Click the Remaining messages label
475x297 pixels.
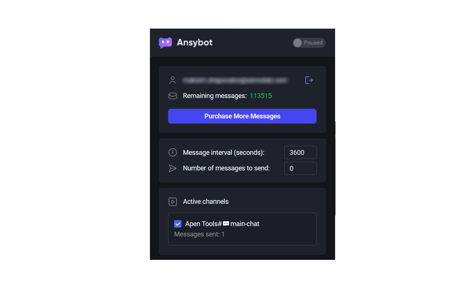[x=215, y=96]
